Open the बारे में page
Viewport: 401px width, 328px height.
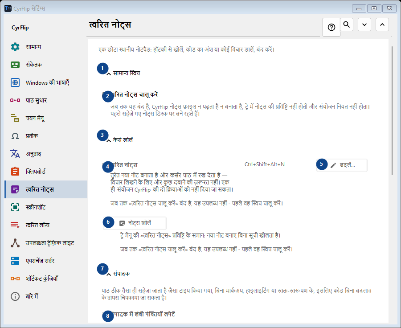(46, 296)
